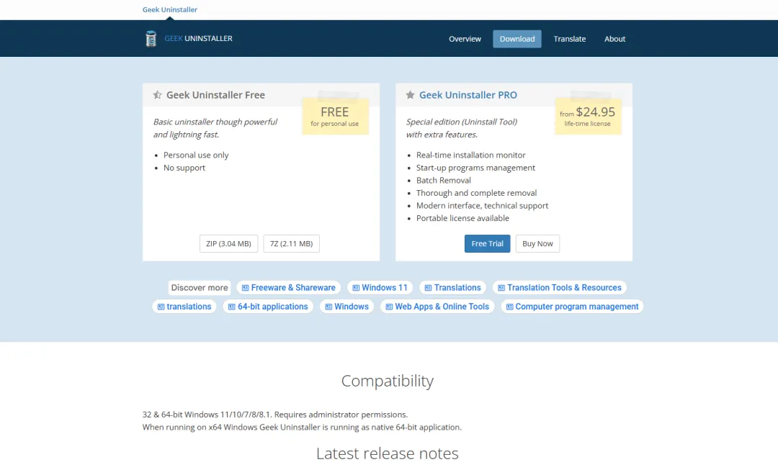778x470 pixels.
Task: Click the 'Batch Removal' feature text
Action: coord(444,181)
